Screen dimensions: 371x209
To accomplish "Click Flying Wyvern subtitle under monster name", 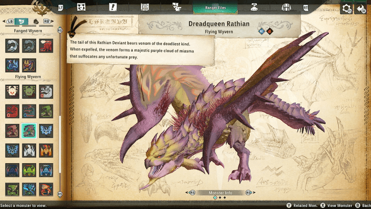I will [219, 32].
